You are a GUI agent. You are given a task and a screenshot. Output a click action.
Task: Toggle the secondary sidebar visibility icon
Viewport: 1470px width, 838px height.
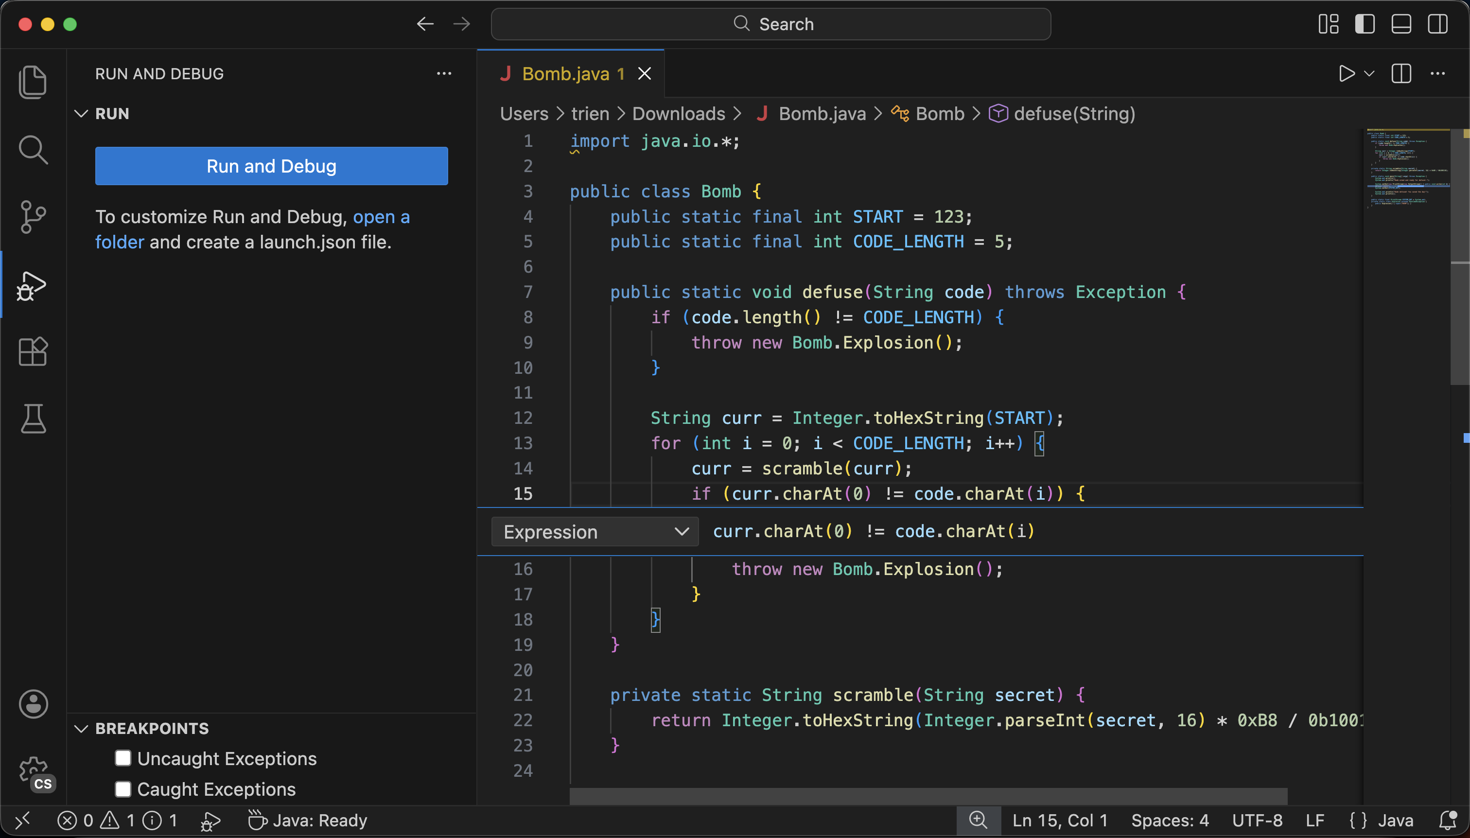coord(1437,24)
